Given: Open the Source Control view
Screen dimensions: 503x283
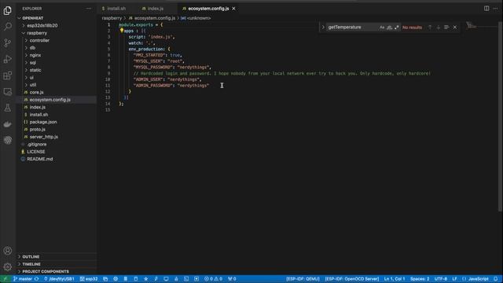Looking at the screenshot, I should (x=7, y=42).
